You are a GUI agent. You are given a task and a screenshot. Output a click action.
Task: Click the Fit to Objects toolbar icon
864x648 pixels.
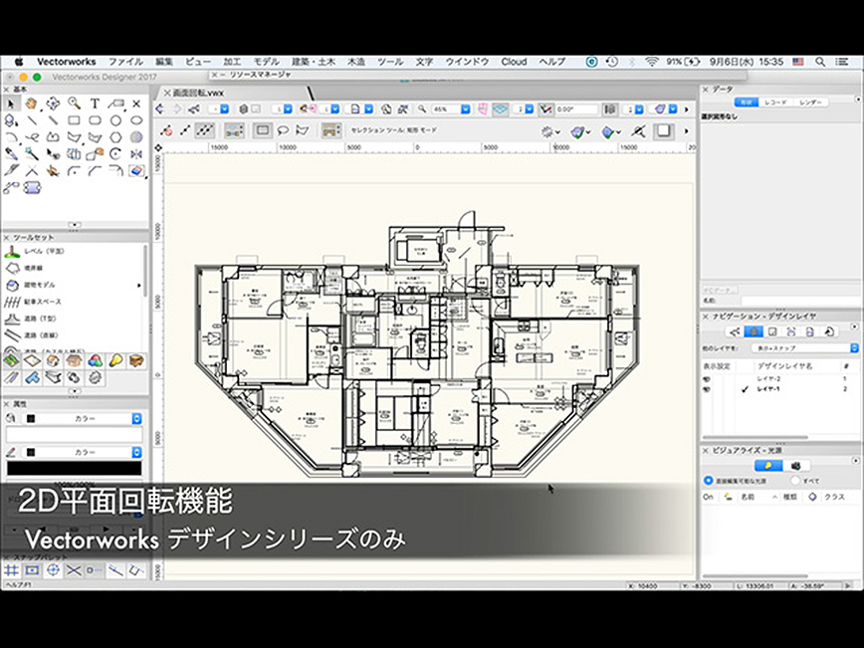tap(403, 109)
